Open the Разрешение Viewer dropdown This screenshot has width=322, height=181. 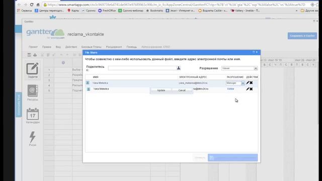coord(239,68)
